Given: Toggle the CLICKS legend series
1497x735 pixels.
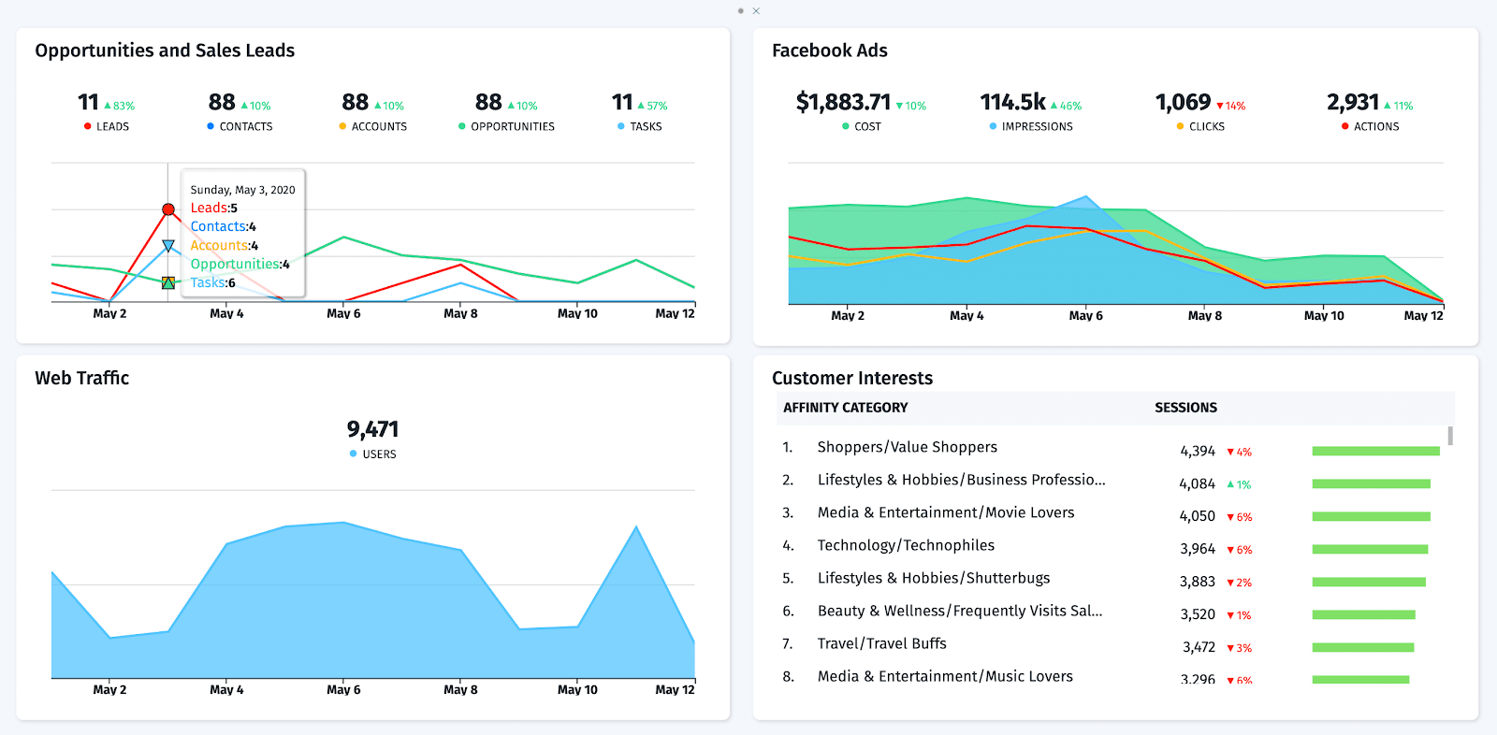Looking at the screenshot, I should 1200,126.
